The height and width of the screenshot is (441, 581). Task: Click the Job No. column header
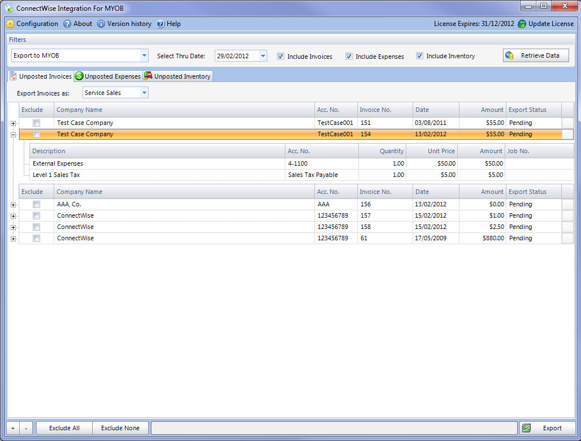pyautogui.click(x=539, y=151)
